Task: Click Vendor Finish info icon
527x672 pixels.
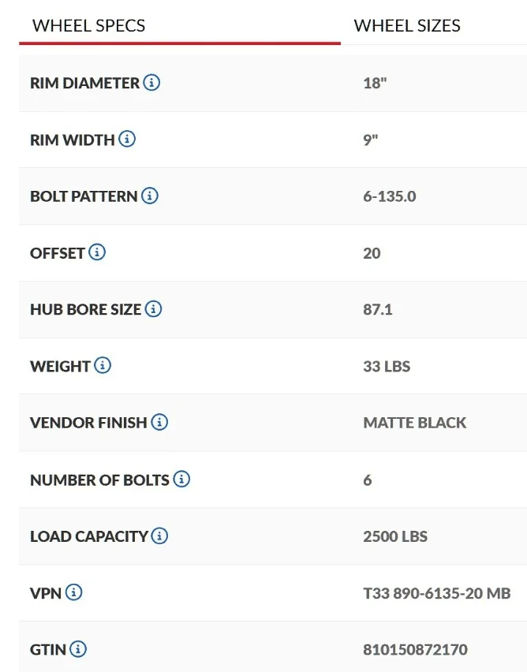Action: coord(159,423)
